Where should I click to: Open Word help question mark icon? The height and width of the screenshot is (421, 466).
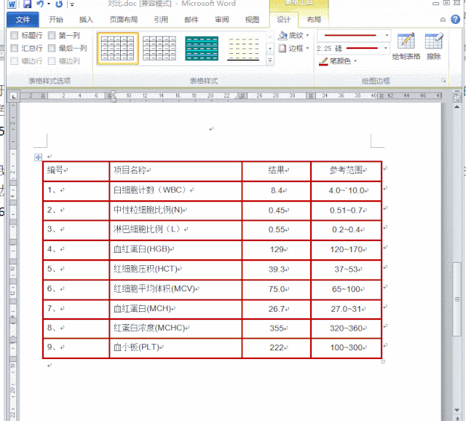(x=455, y=20)
